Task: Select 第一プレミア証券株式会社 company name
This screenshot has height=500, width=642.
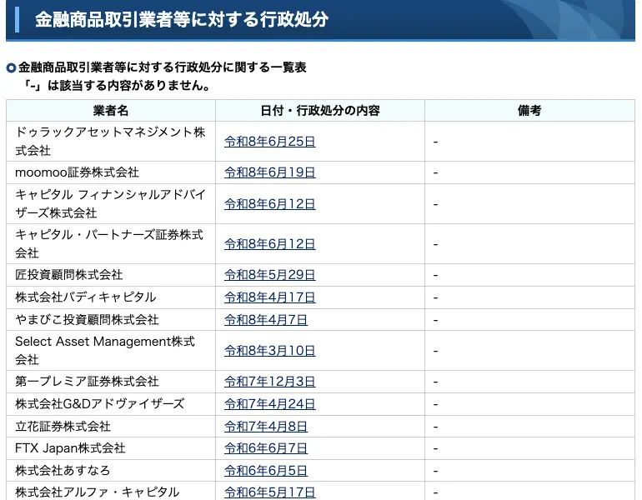Action: (x=87, y=382)
